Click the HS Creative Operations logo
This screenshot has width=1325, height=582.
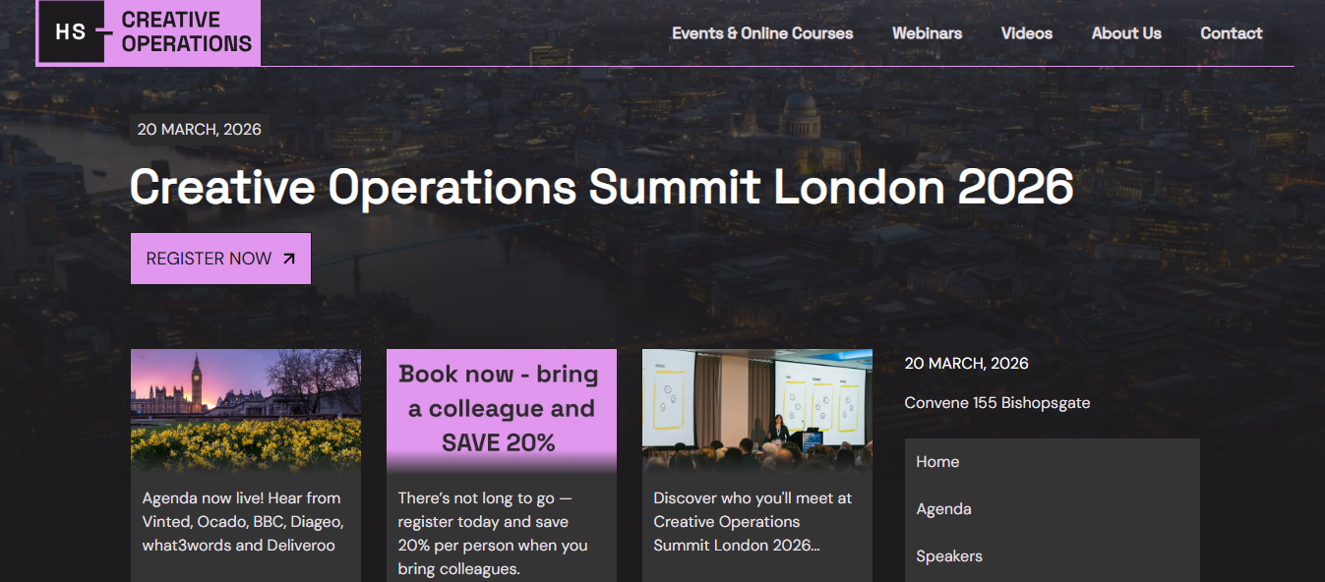click(148, 31)
